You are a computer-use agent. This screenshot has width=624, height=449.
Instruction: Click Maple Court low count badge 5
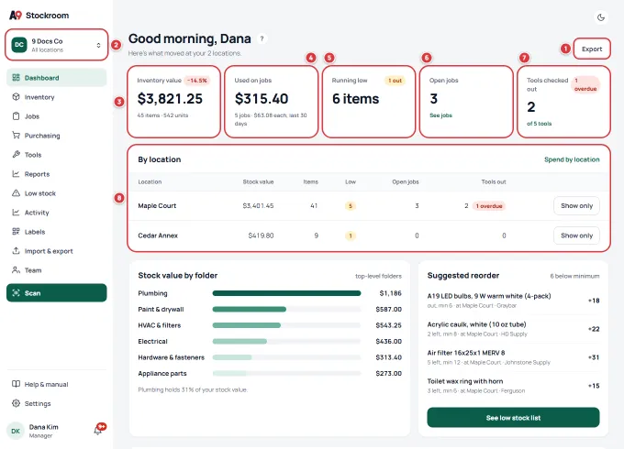click(351, 206)
